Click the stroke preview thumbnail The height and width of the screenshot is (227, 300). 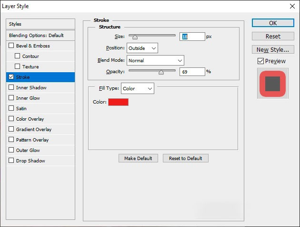pyautogui.click(x=272, y=83)
